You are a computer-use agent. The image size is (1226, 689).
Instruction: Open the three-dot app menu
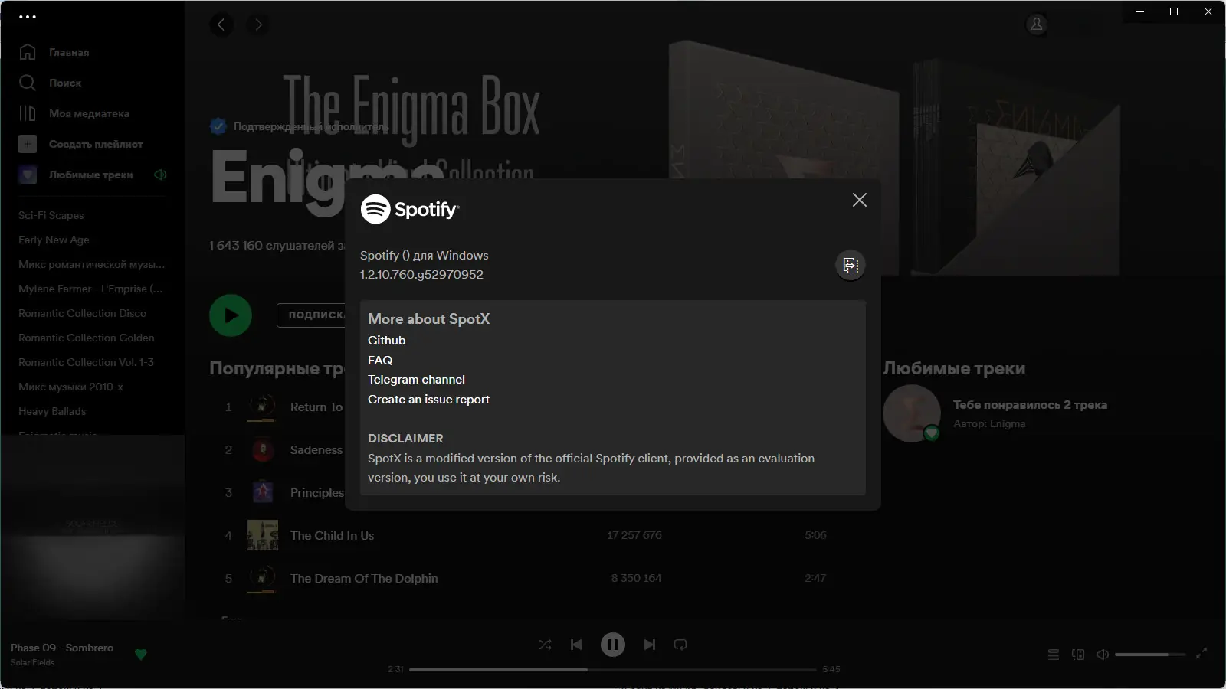tap(28, 16)
